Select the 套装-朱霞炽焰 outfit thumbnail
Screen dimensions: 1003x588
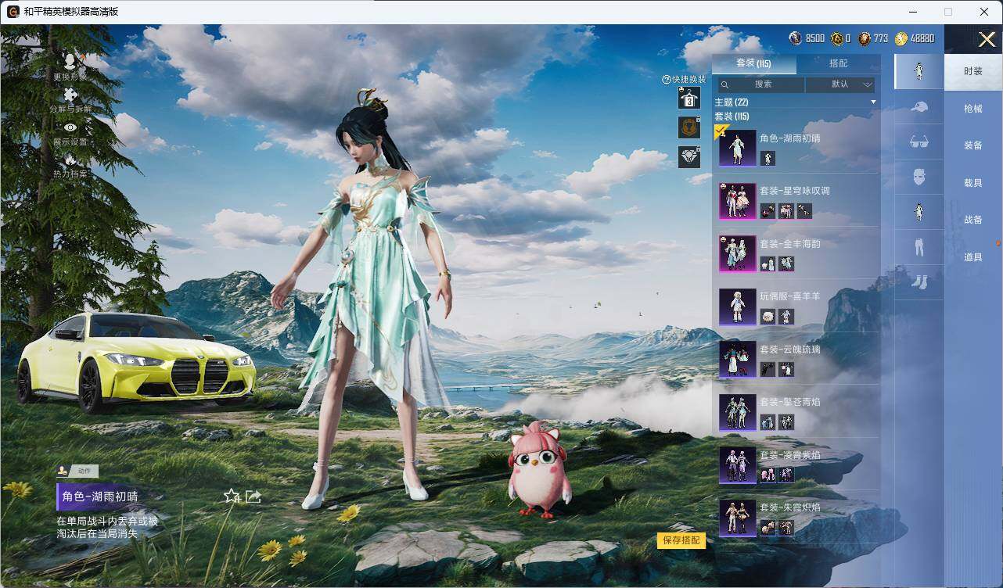(738, 518)
